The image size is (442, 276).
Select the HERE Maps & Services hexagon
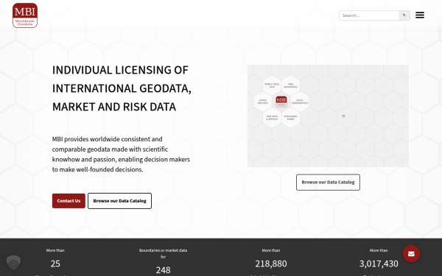pyautogui.click(x=272, y=118)
